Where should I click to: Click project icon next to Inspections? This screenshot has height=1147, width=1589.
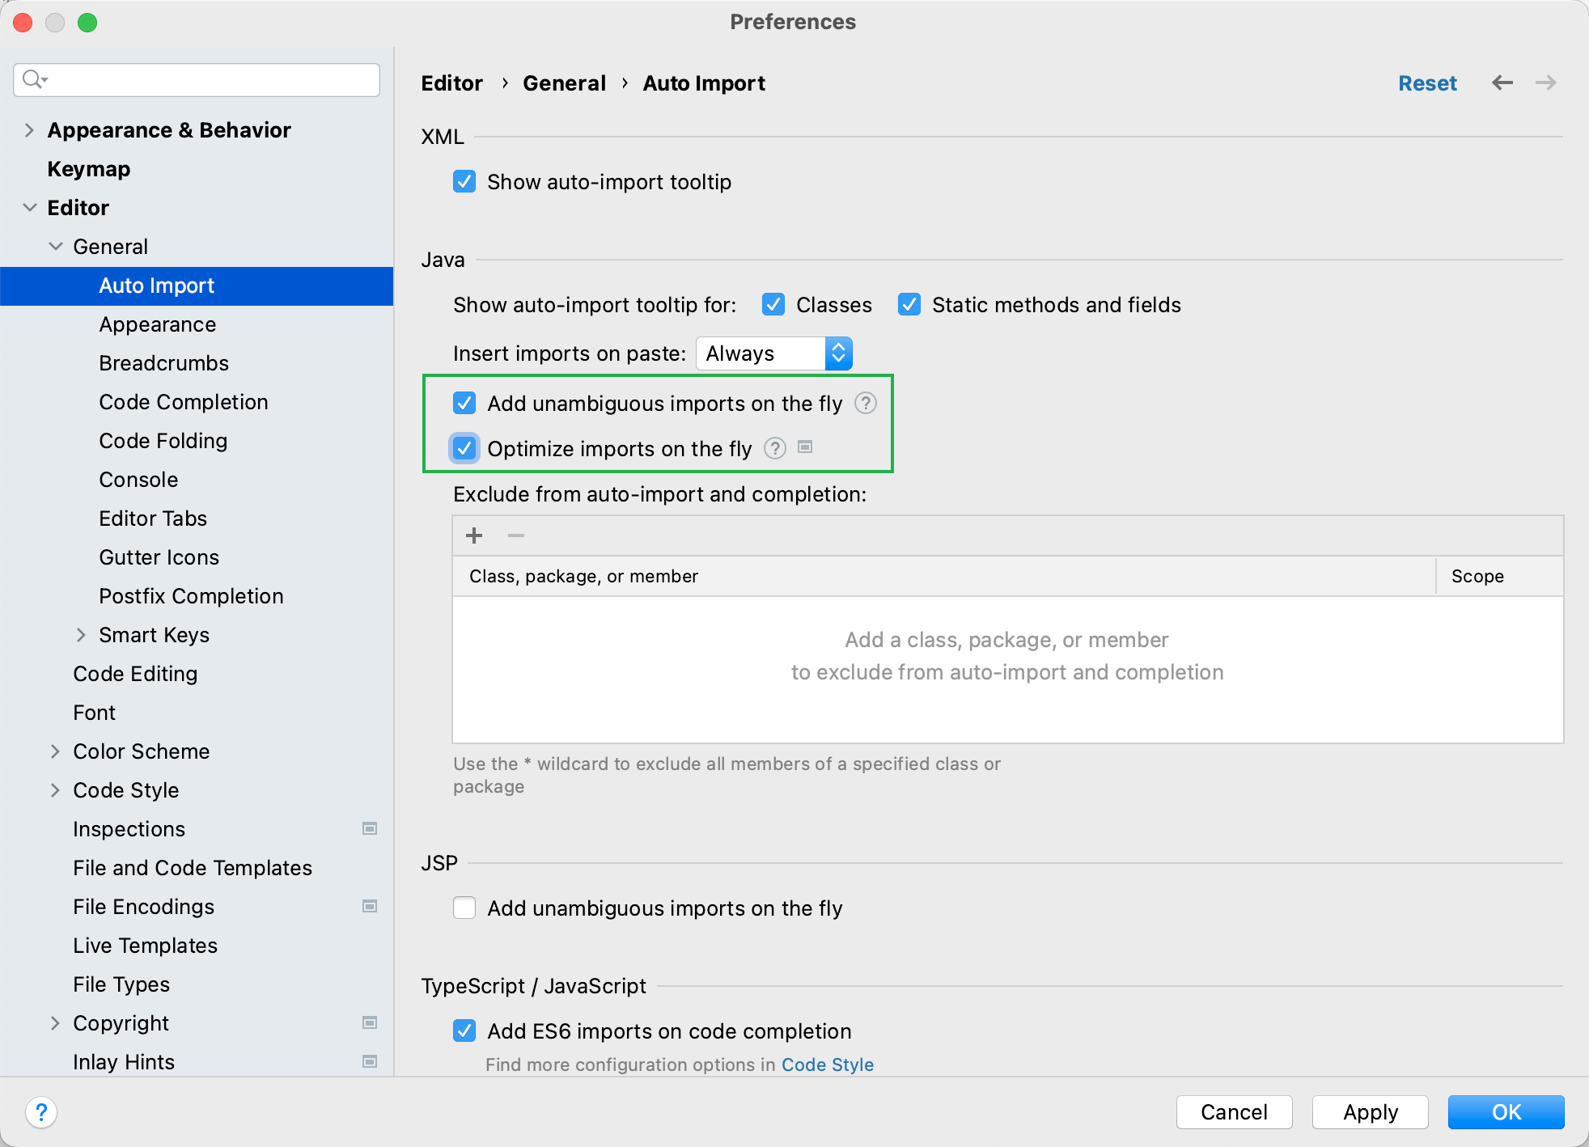pos(370,828)
